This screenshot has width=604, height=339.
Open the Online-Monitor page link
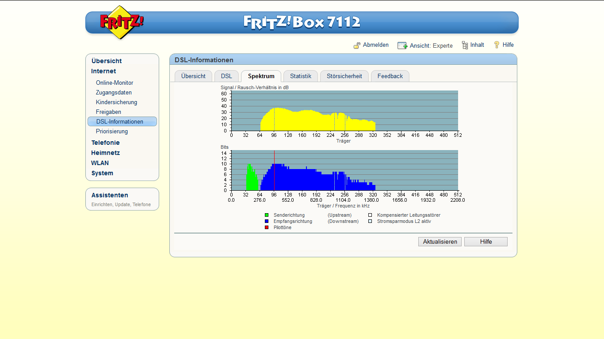point(115,83)
